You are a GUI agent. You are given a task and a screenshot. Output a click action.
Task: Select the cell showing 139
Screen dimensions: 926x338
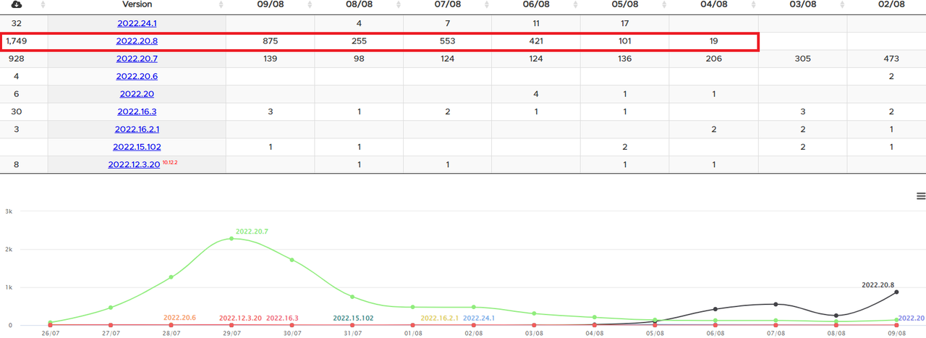pyautogui.click(x=270, y=59)
